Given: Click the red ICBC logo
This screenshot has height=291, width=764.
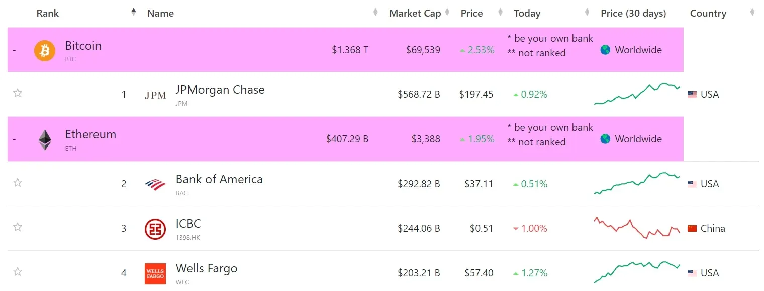Looking at the screenshot, I should pos(155,229).
